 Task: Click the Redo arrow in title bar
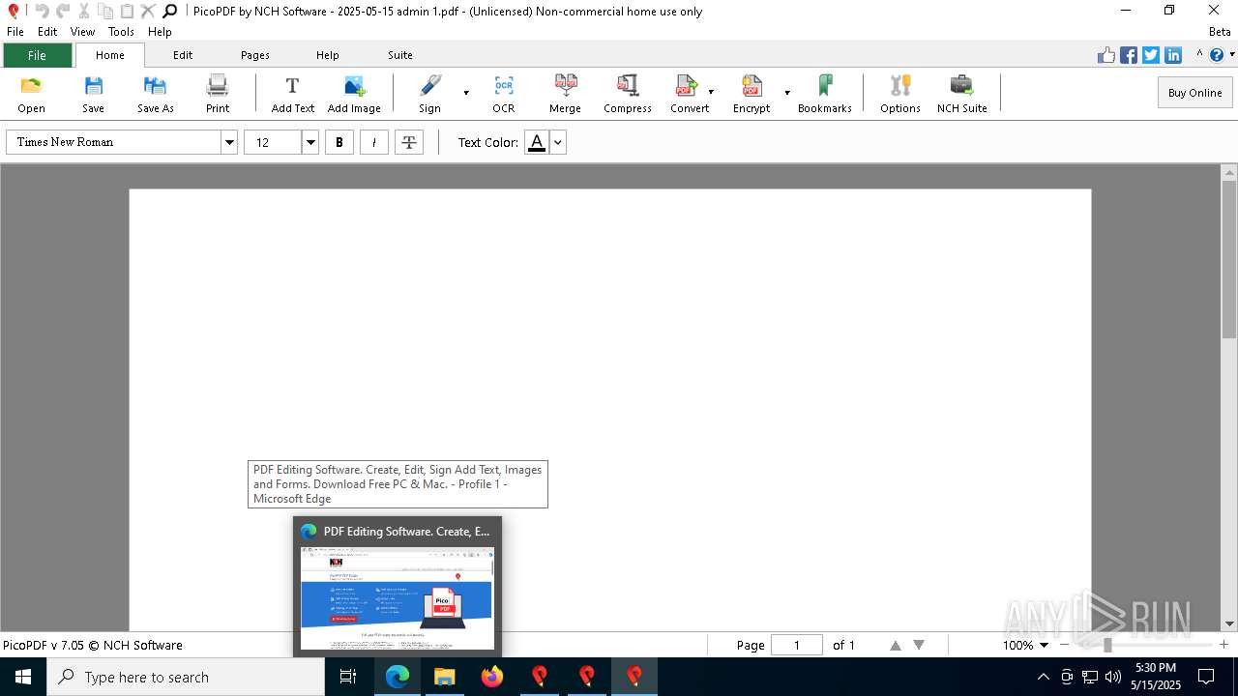tap(63, 11)
